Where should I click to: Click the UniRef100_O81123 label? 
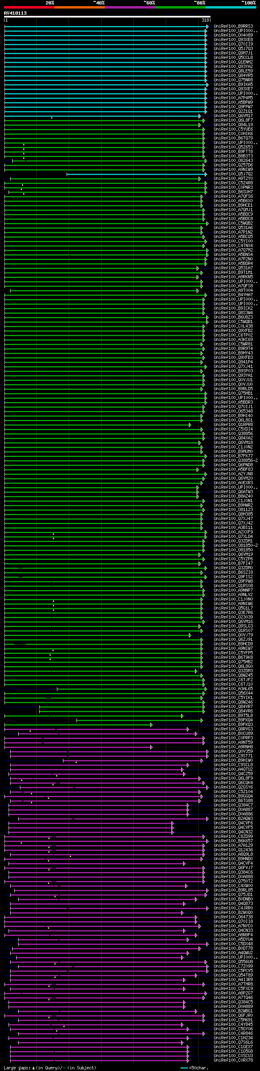coord(233,510)
